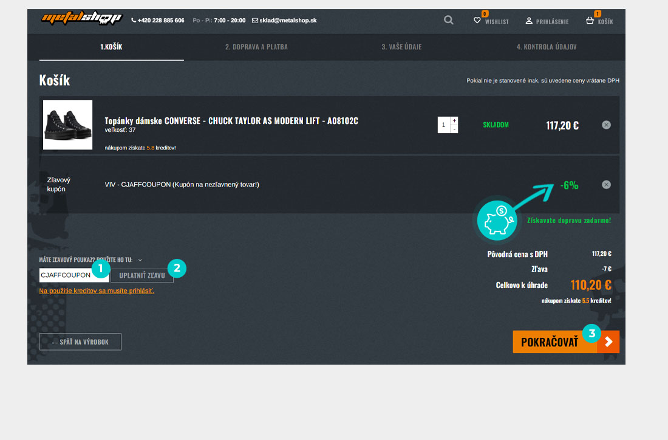The width and height of the screenshot is (668, 440).
Task: Click the quantity field showing 1
Action: coord(444,125)
